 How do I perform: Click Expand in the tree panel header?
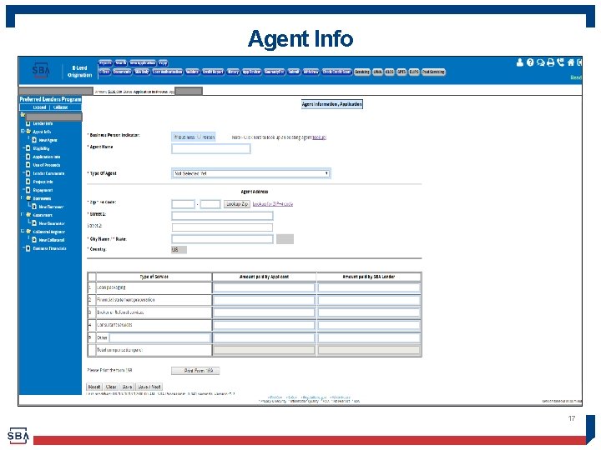coord(39,107)
